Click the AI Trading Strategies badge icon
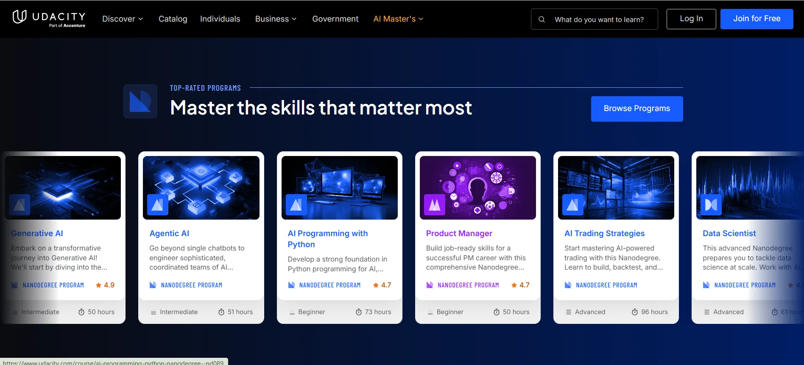 pyautogui.click(x=573, y=205)
